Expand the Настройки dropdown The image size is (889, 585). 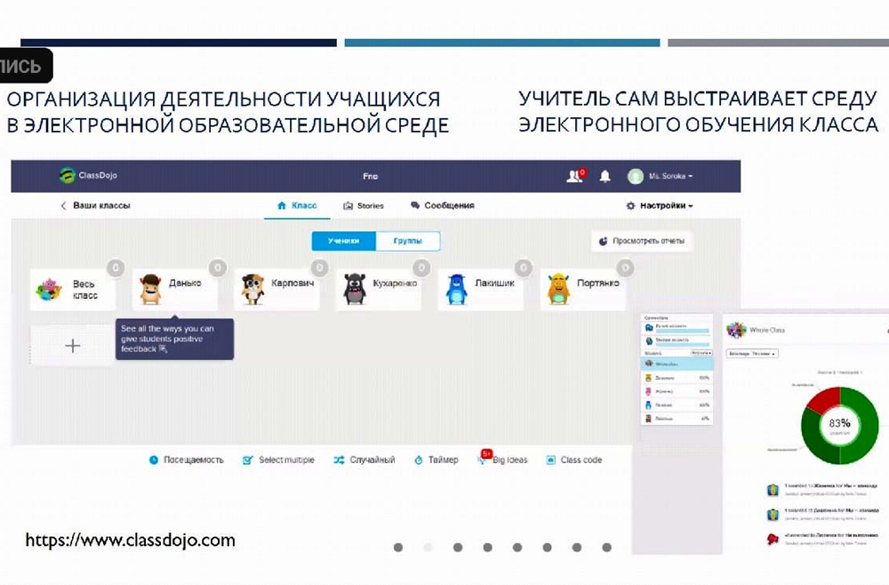660,205
